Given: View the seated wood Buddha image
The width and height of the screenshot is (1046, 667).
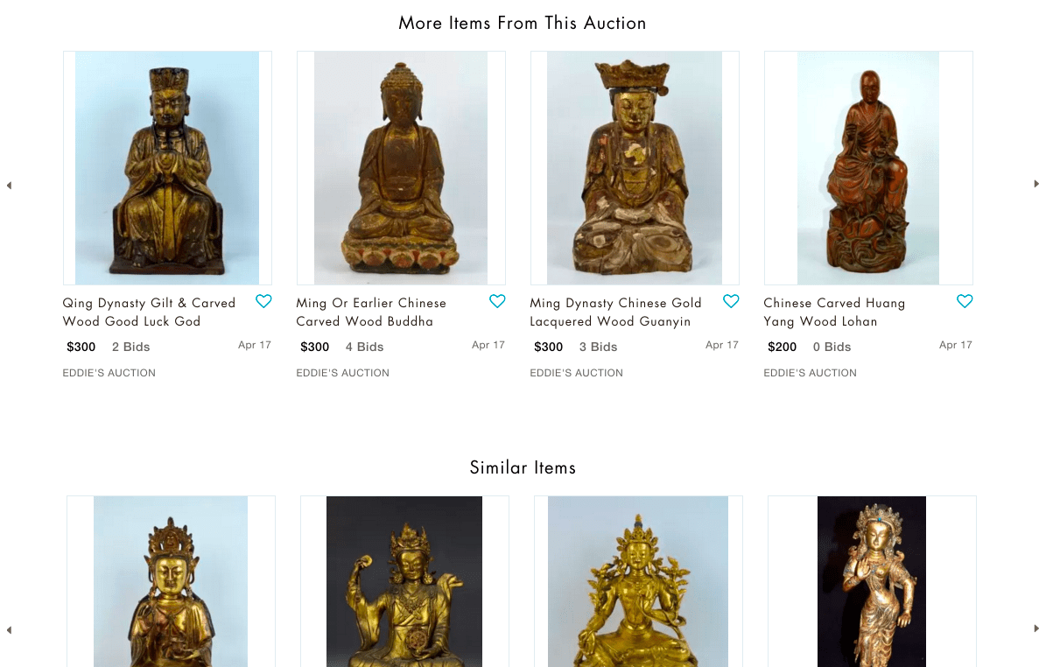Looking at the screenshot, I should [x=401, y=168].
